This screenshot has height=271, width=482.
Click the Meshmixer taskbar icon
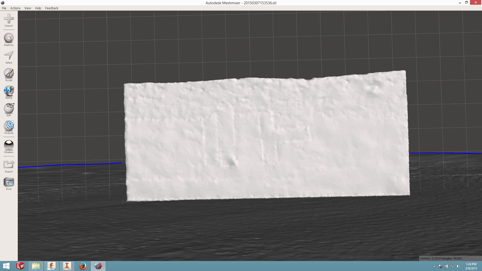(x=98, y=266)
